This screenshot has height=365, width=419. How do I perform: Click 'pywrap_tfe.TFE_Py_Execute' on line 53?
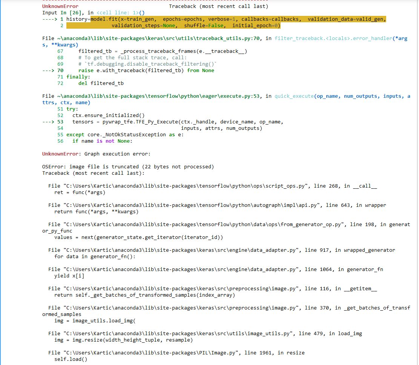click(x=140, y=122)
